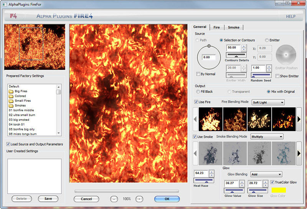Zoom out preview with minus button
The image size is (307, 209).
pyautogui.click(x=114, y=199)
